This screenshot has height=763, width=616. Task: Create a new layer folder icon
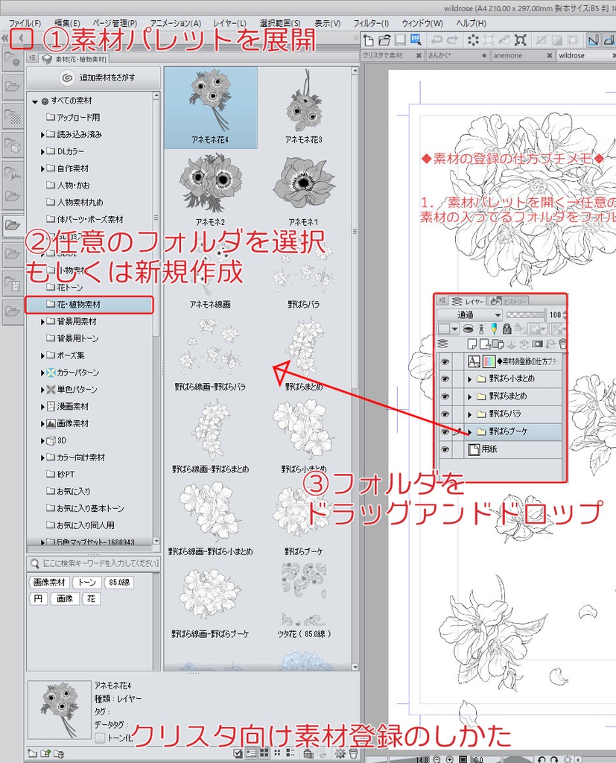coord(498,343)
